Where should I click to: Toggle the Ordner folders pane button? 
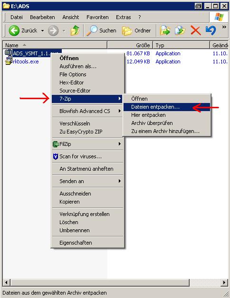136,31
